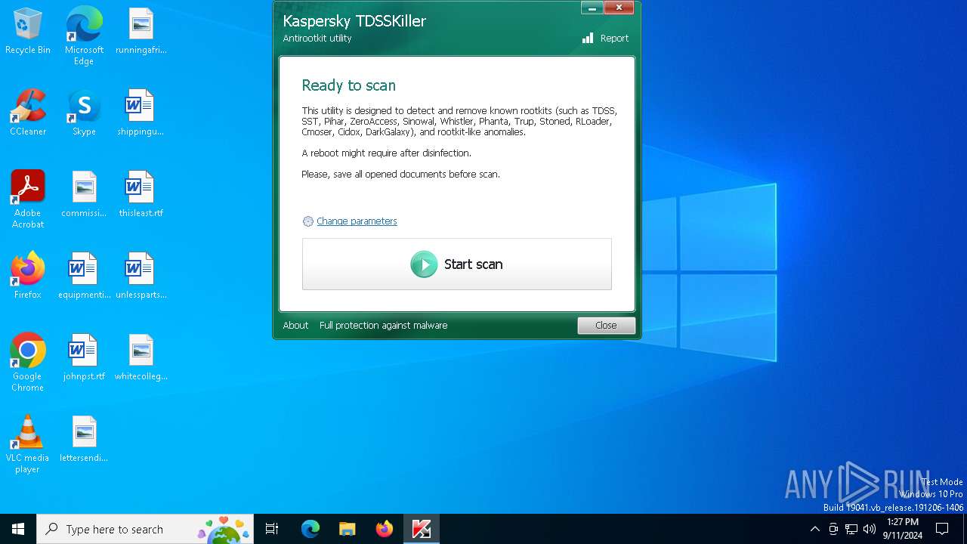Screen dimensions: 967x544
Task: Click the gear icon beside Change parameters
Action: [x=307, y=221]
